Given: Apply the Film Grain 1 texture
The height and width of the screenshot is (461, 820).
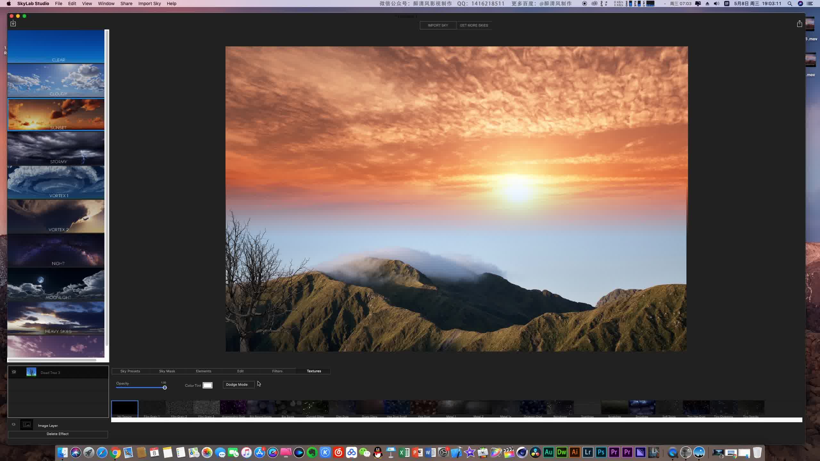Looking at the screenshot, I should click(x=152, y=409).
